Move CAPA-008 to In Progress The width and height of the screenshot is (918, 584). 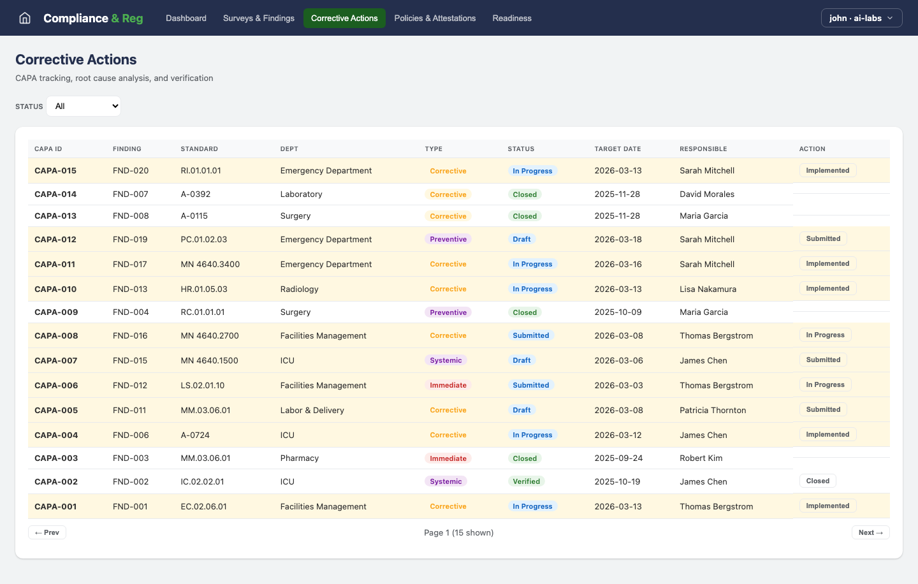(825, 334)
